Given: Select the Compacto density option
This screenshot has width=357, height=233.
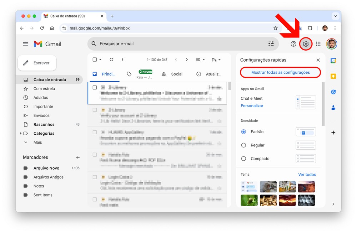Looking at the screenshot, I should (x=243, y=159).
